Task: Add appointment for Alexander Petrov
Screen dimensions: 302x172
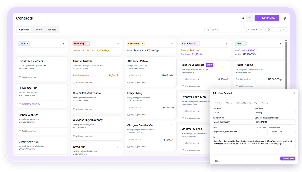Action: (137, 82)
